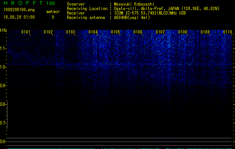Click time marker 0101

[26, 32]
